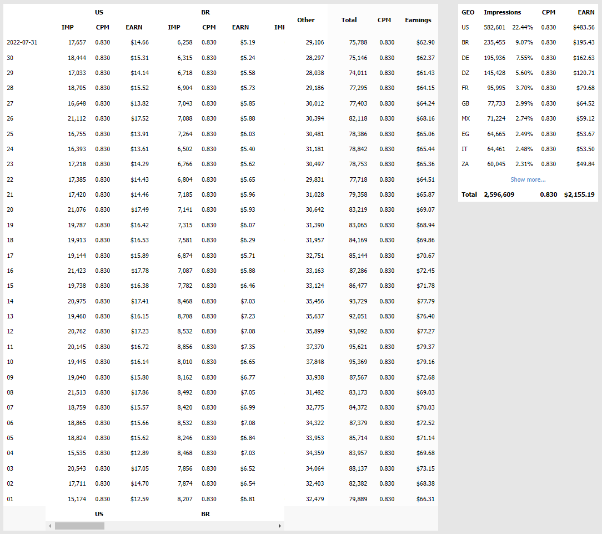Select the date cell 2022-07-31
This screenshot has height=534, width=602.
pyautogui.click(x=22, y=42)
